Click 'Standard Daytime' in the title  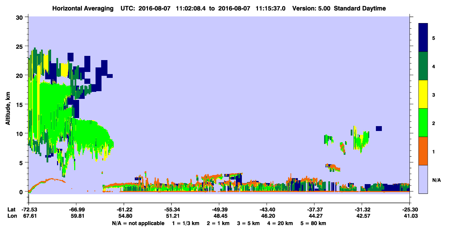click(360, 8)
